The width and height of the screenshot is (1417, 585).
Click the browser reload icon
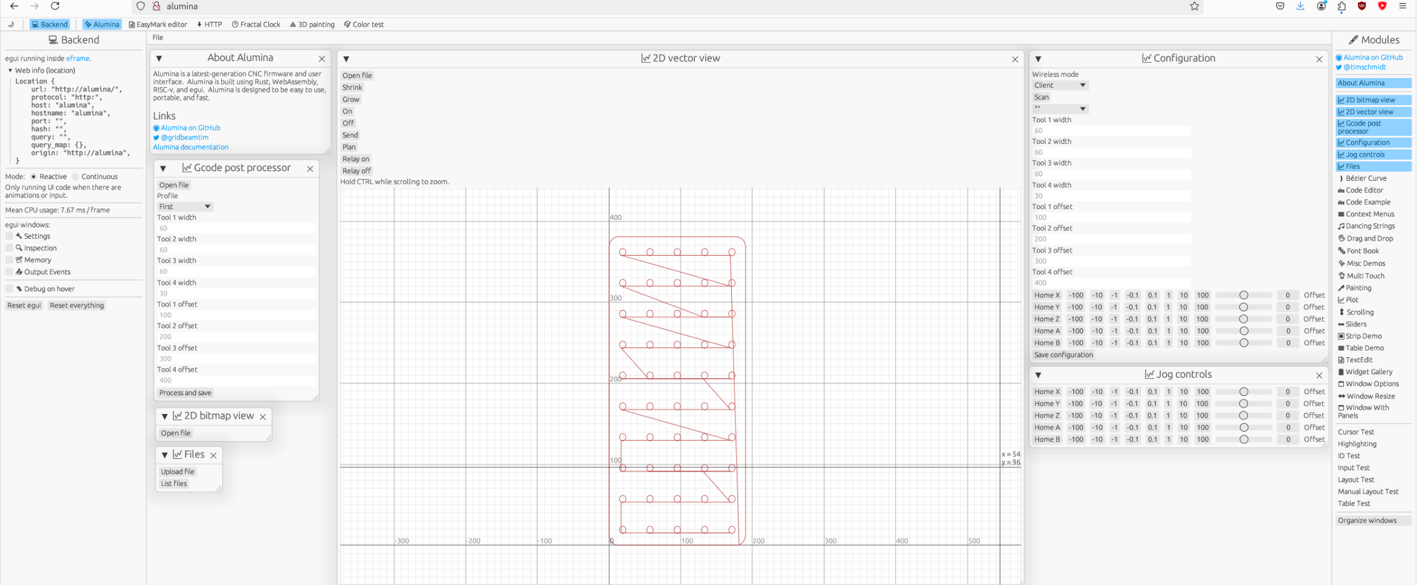pos(55,6)
